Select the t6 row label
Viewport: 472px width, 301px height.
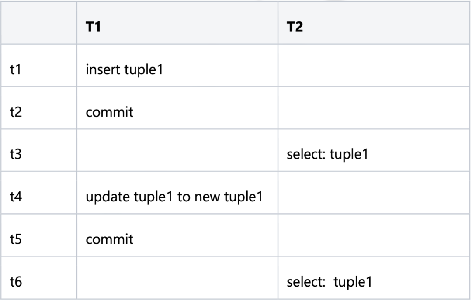[x=16, y=281]
